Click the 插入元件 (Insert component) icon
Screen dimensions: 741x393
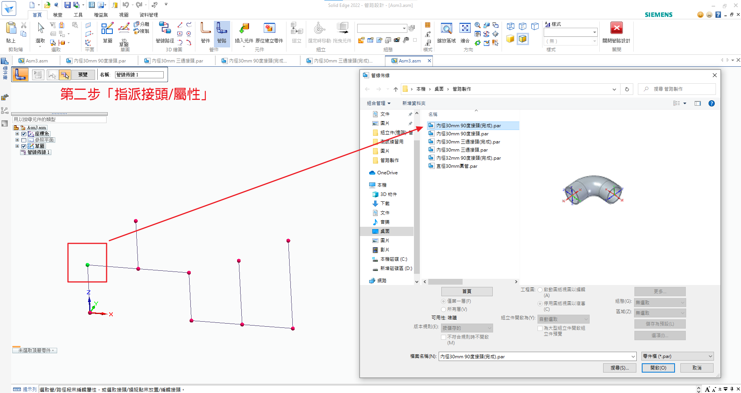pos(244,28)
